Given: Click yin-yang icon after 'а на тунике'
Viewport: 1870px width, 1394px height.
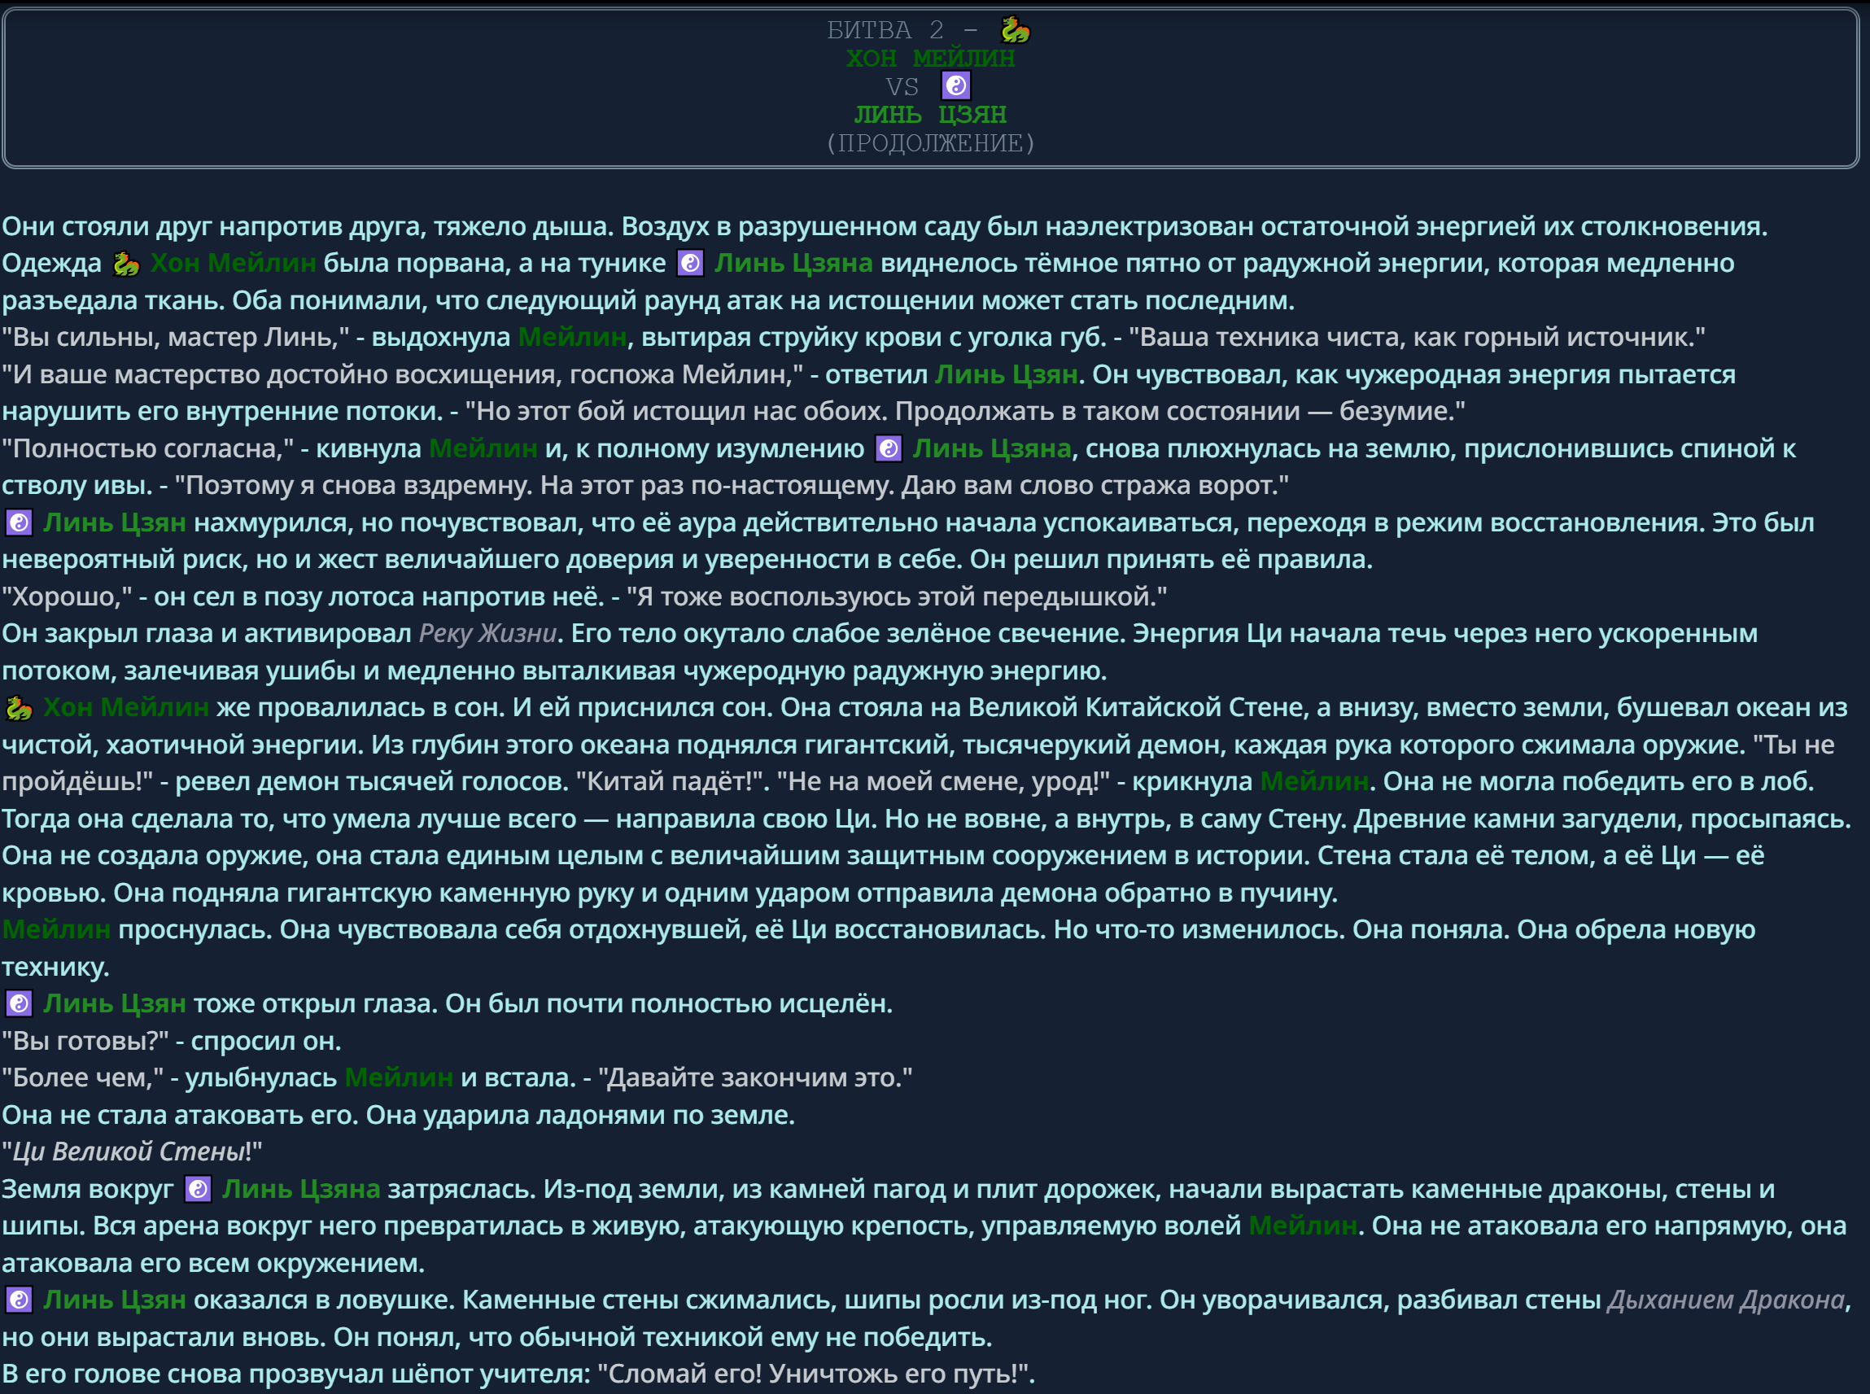Looking at the screenshot, I should click(690, 264).
